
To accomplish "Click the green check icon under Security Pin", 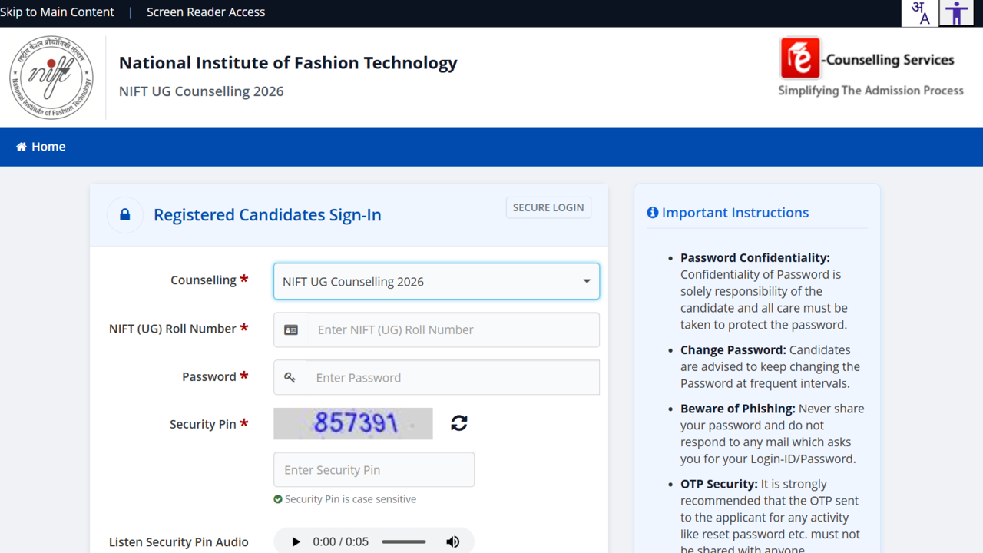I will 278,499.
